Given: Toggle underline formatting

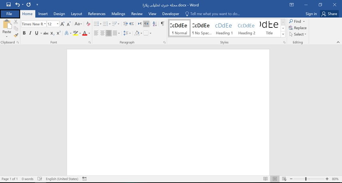Looking at the screenshot, I should pos(36,33).
